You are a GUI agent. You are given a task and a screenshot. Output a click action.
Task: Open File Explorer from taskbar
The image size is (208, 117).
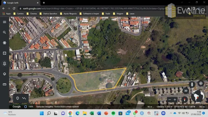85,113
